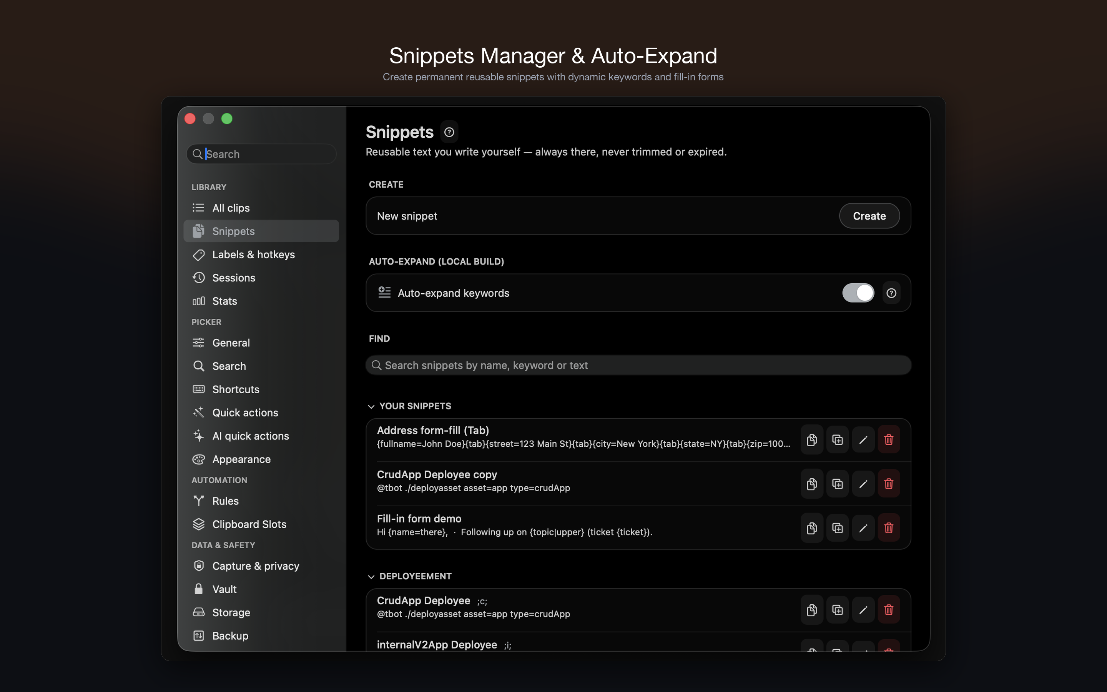Open help next to Snippets heading

point(449,132)
